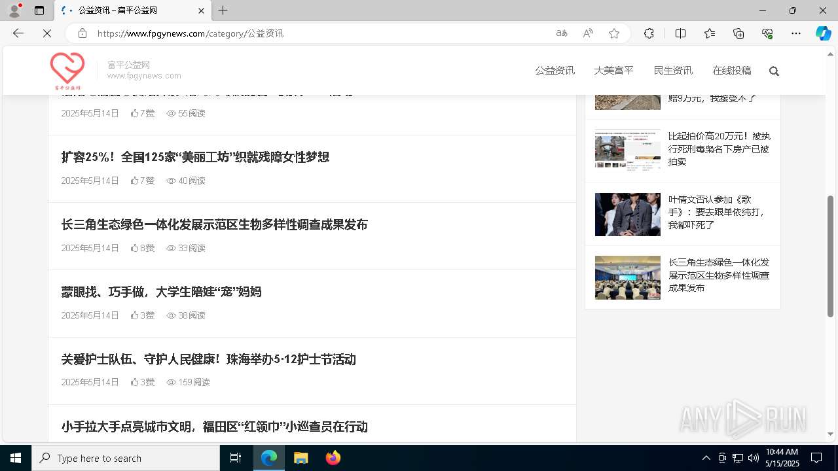Click conference thumbnail for 长三角 sidebar article
Image resolution: width=838 pixels, height=471 pixels.
pyautogui.click(x=627, y=277)
